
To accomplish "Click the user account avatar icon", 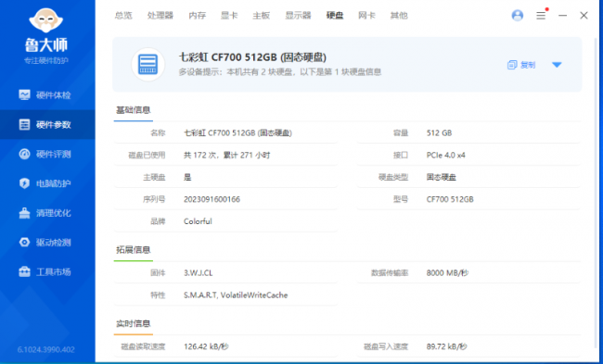I will point(518,16).
